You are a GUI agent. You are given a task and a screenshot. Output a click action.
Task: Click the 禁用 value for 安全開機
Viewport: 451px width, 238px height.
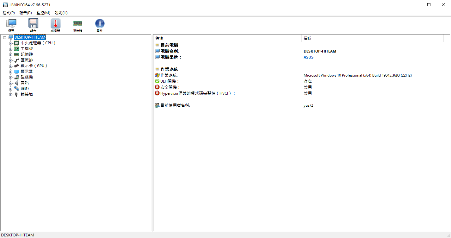click(x=307, y=87)
